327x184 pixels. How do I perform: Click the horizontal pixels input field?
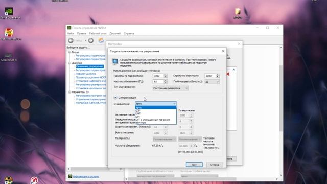(x=158, y=76)
